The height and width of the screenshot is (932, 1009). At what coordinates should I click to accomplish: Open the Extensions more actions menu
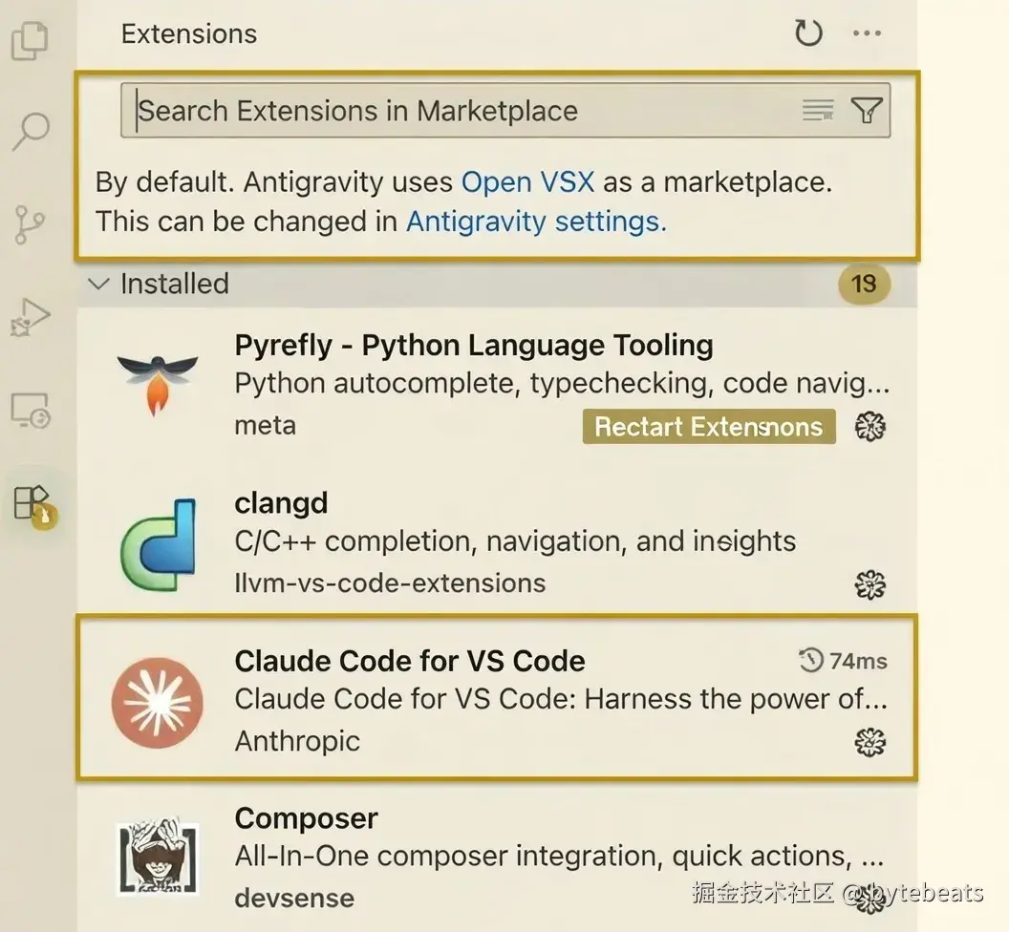click(x=867, y=34)
